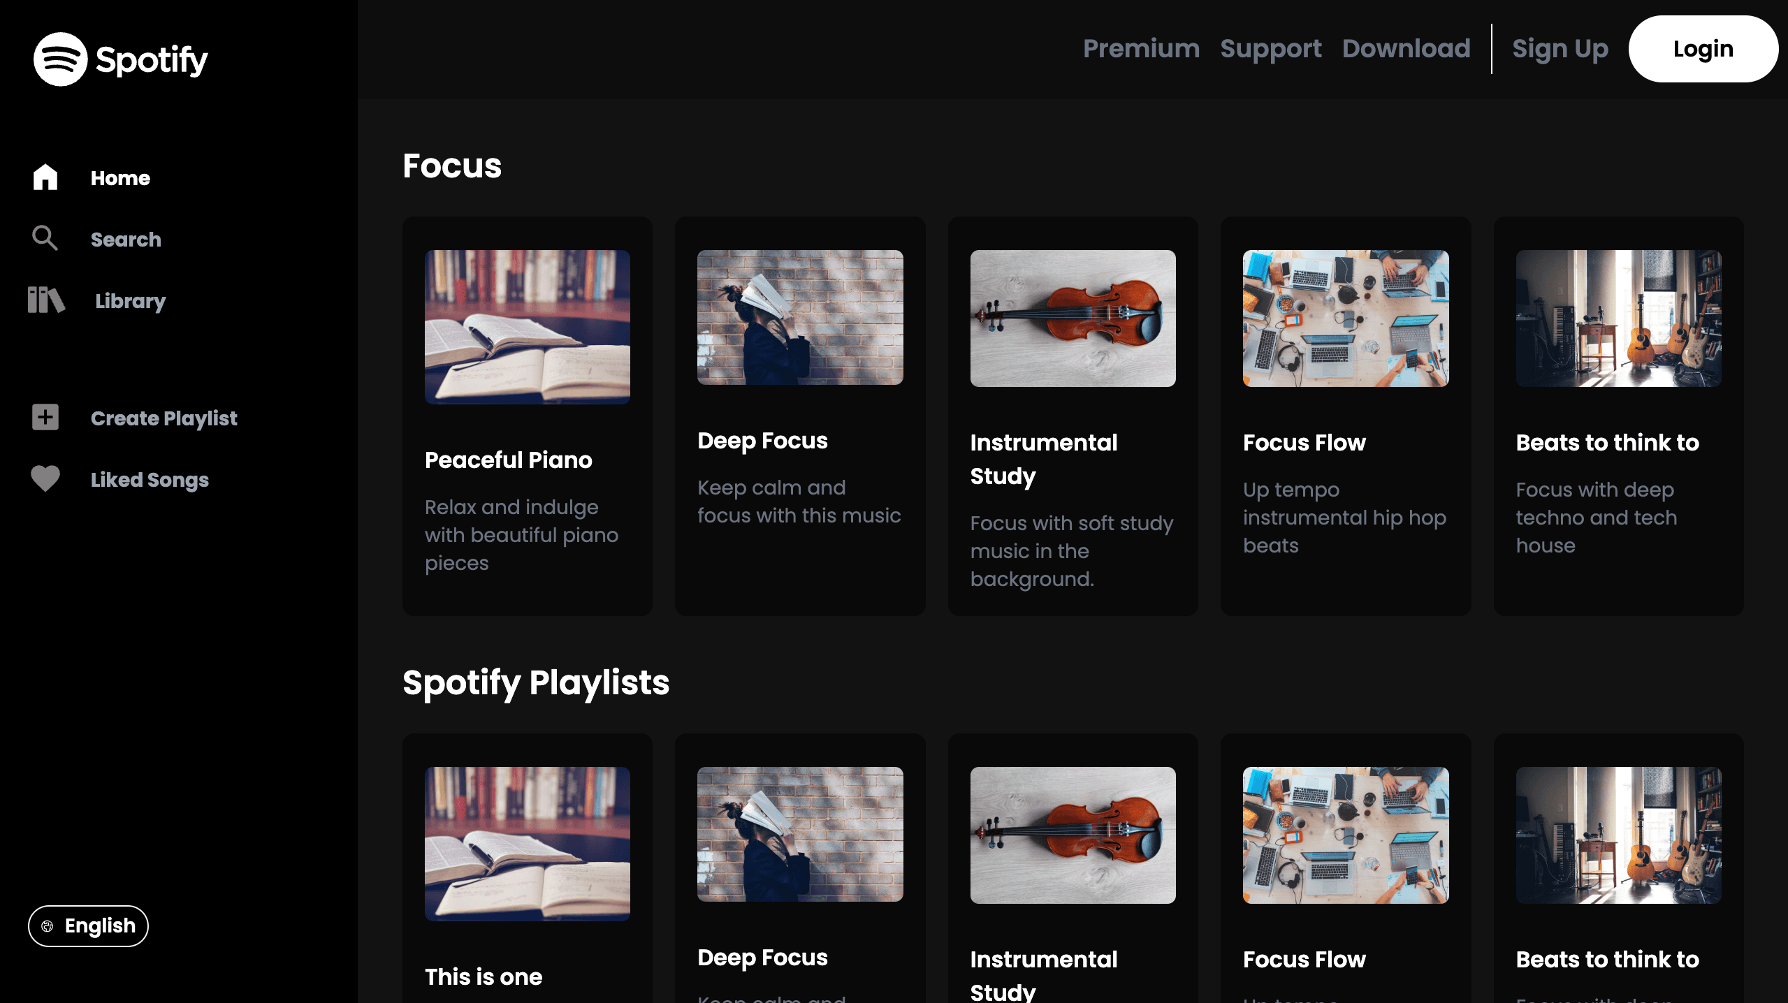Select the Liked Songs sidebar label

click(150, 480)
